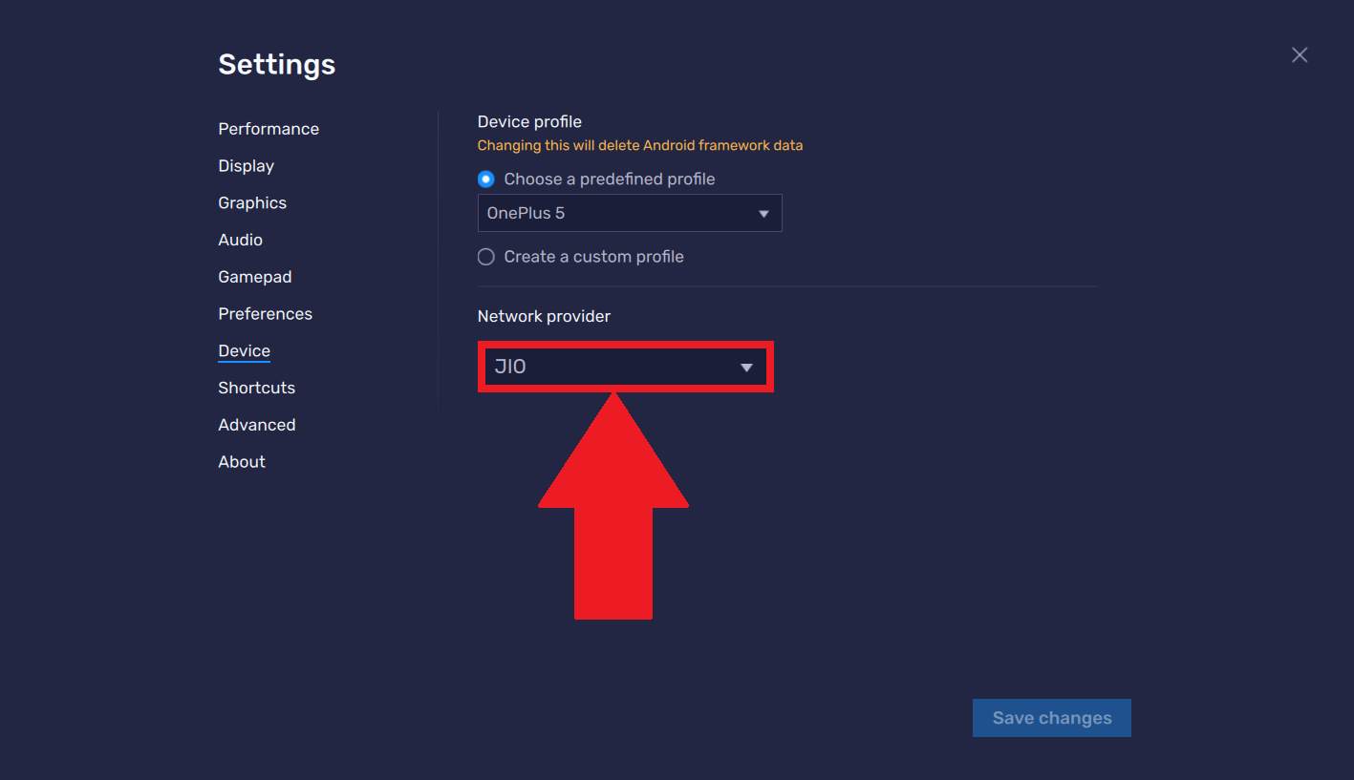Click the arrow icon on the OnePlus 5 dropdown
Viewport: 1354px width, 780px height.
(763, 214)
